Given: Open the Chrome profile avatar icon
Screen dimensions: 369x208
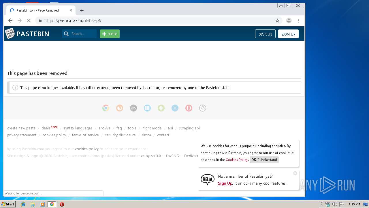Looking at the screenshot, I should [289, 21].
